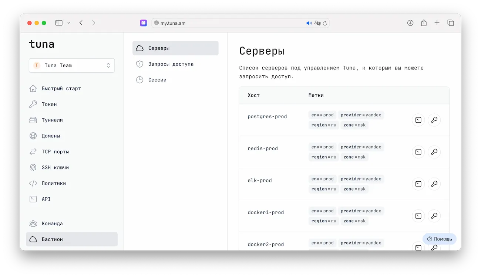Mute audio playing in this tab
The width and height of the screenshot is (481, 277).
309,23
